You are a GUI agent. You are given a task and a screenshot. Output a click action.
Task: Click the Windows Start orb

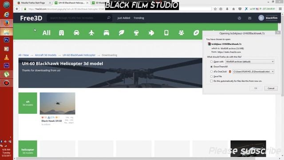tap(7, 5)
